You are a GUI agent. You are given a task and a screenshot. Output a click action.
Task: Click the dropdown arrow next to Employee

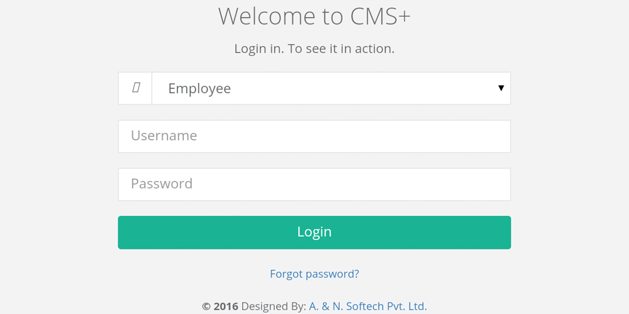[x=501, y=89]
